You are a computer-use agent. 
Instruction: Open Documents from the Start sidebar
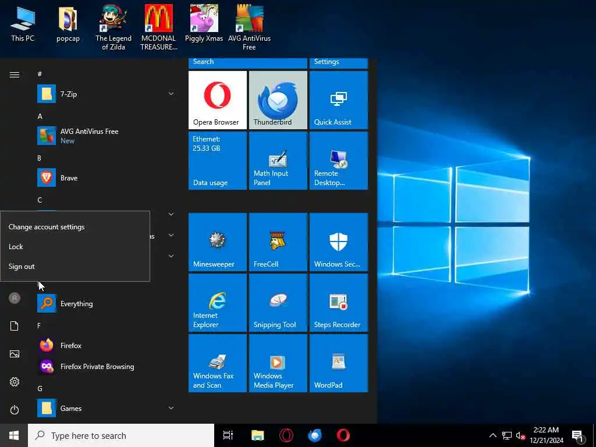pos(15,326)
